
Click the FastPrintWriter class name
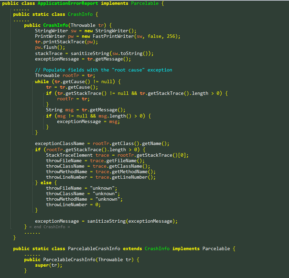113,36
